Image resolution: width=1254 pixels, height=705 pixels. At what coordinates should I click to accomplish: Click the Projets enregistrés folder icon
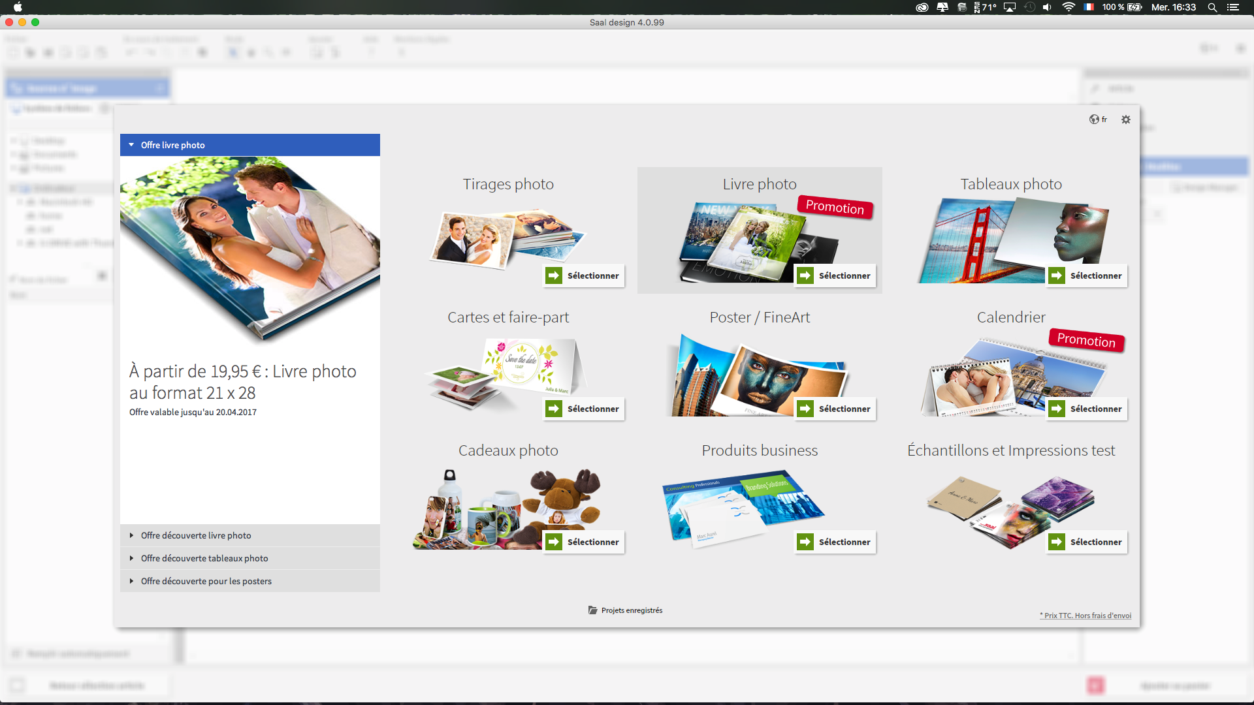point(592,610)
